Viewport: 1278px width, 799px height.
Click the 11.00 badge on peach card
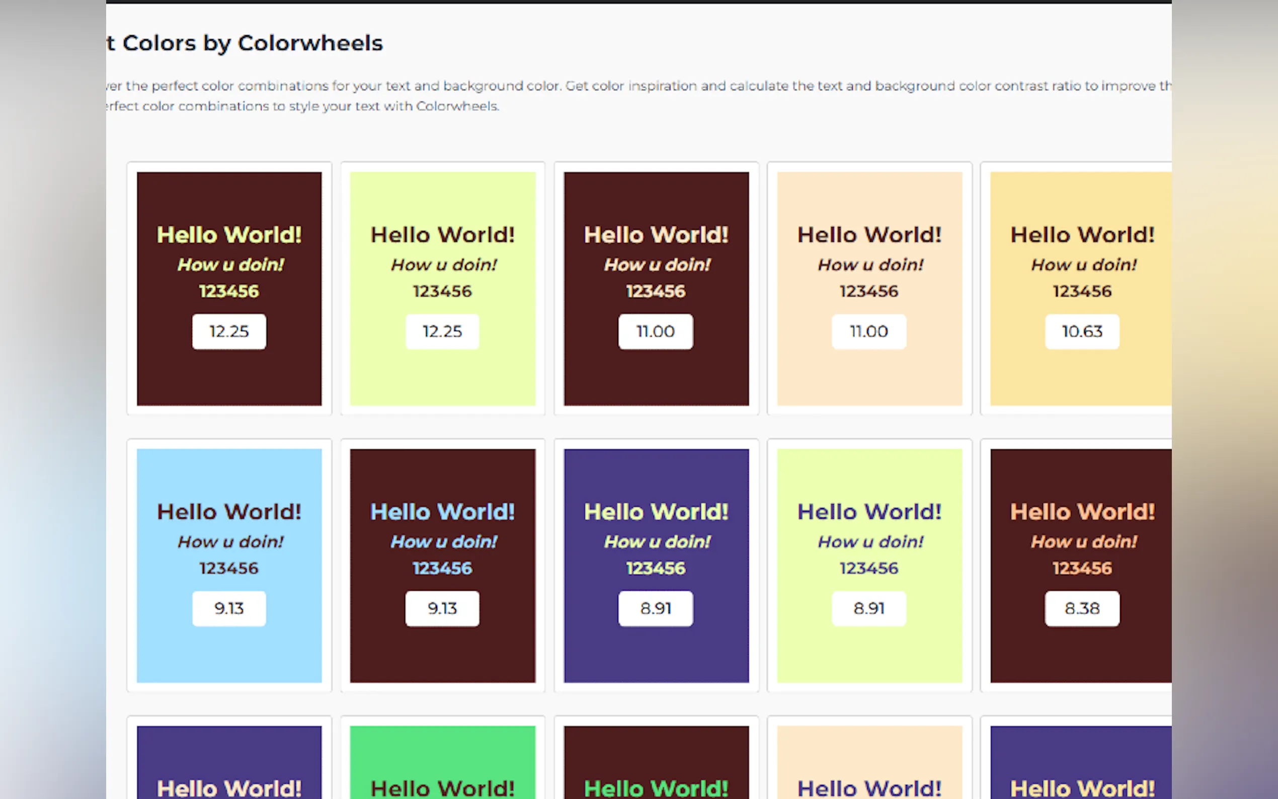(868, 332)
